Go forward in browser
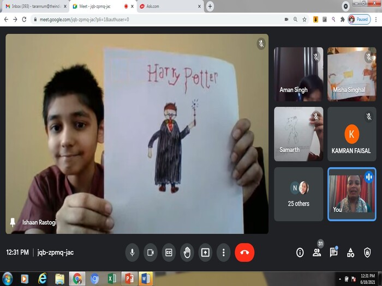The height and width of the screenshot is (286, 382). pos(15,20)
